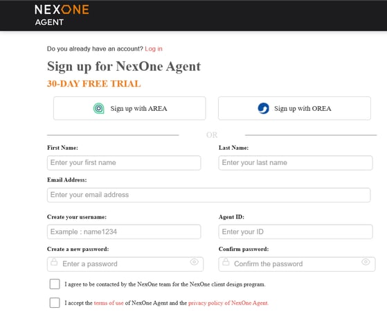Click the Email Address input field
387x328 pixels.
point(209,195)
